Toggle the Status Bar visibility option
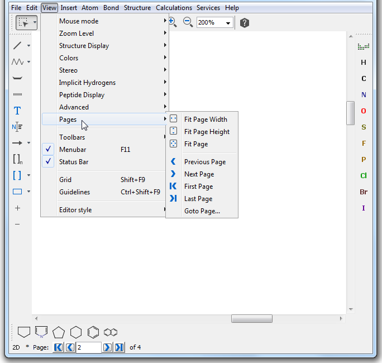This screenshot has height=363, width=382. pyautogui.click(x=74, y=162)
